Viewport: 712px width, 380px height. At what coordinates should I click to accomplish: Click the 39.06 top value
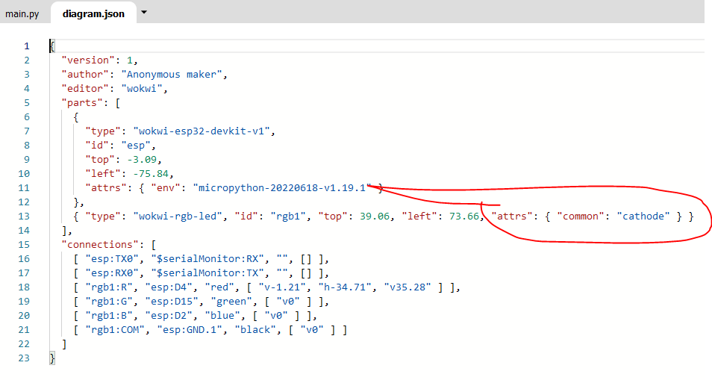(x=375, y=216)
